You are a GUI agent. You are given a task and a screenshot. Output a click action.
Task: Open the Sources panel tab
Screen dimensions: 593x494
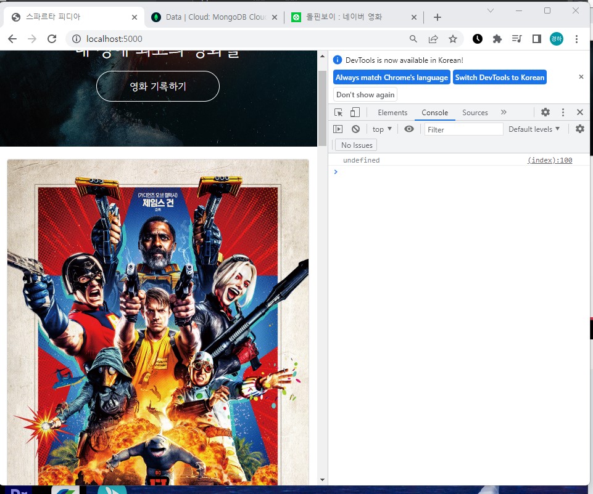(475, 113)
